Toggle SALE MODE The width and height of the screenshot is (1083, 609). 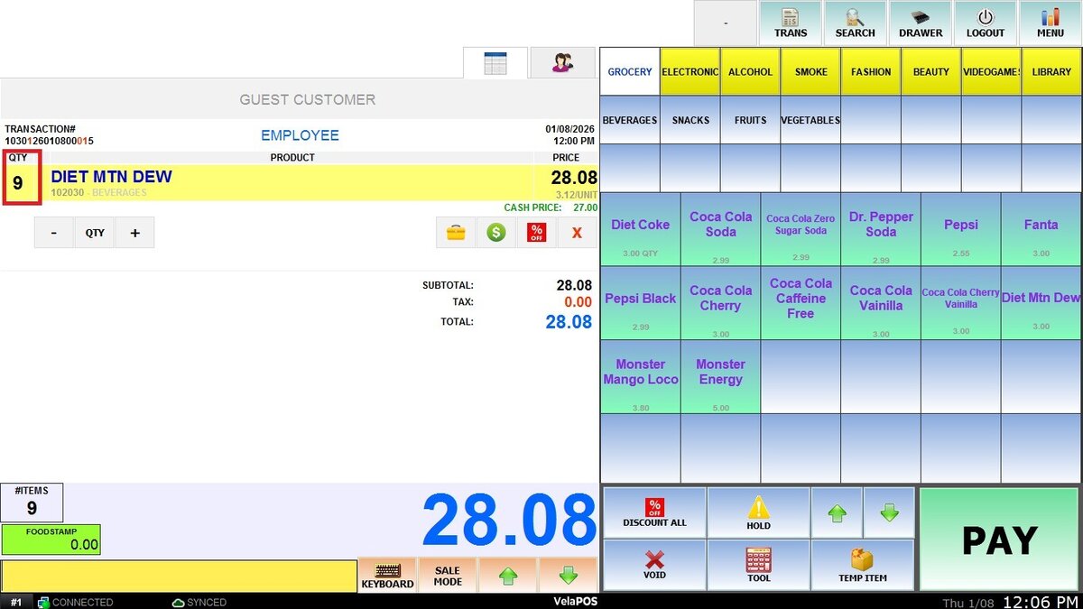coord(448,576)
